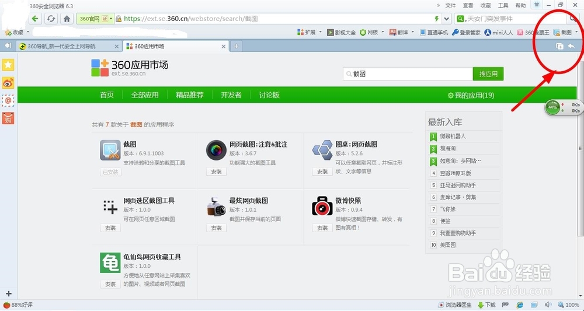Image resolution: width=584 pixels, height=311 pixels.
Task: Install 龟仙岛网页收藏工具 extension
Action: pyautogui.click(x=110, y=284)
